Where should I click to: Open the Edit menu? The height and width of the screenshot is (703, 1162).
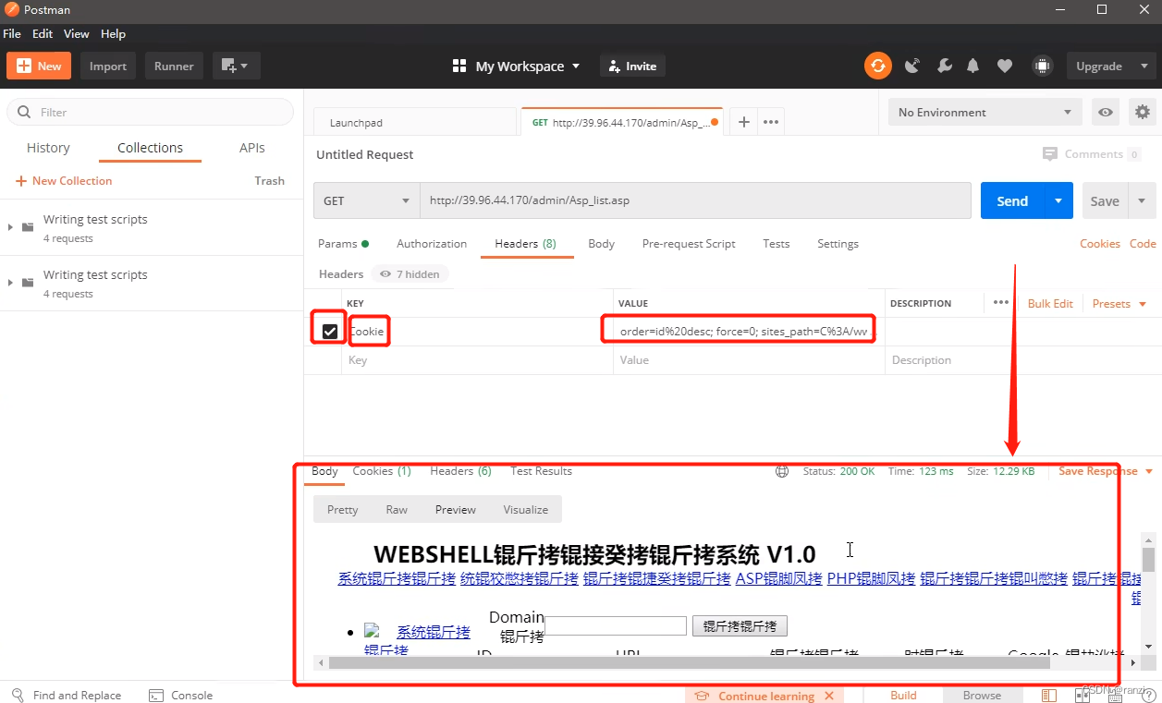[43, 33]
